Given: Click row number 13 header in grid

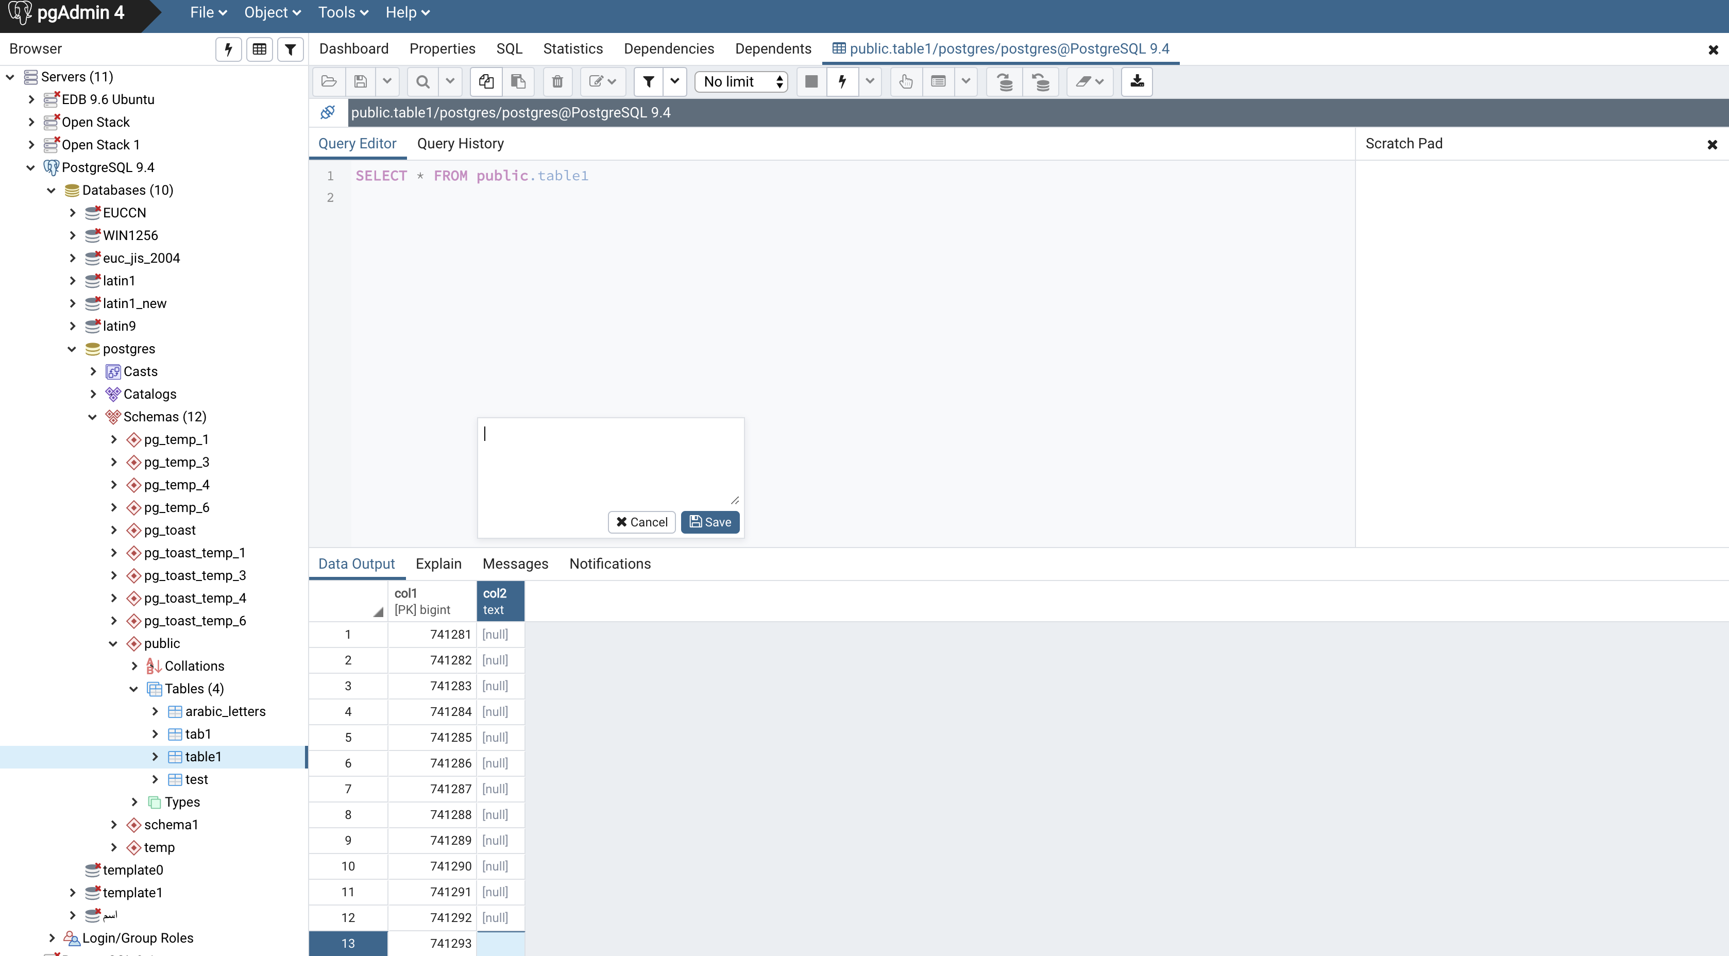Looking at the screenshot, I should click(348, 943).
